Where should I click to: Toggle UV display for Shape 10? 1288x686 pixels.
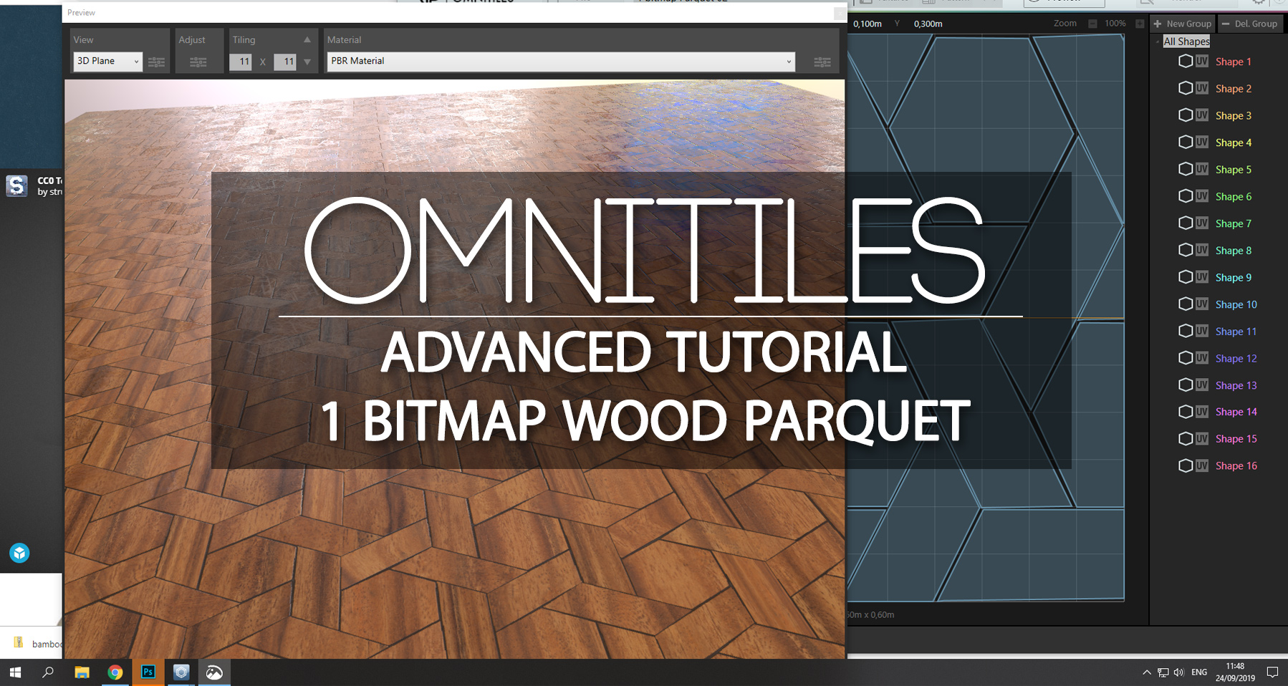[1201, 304]
